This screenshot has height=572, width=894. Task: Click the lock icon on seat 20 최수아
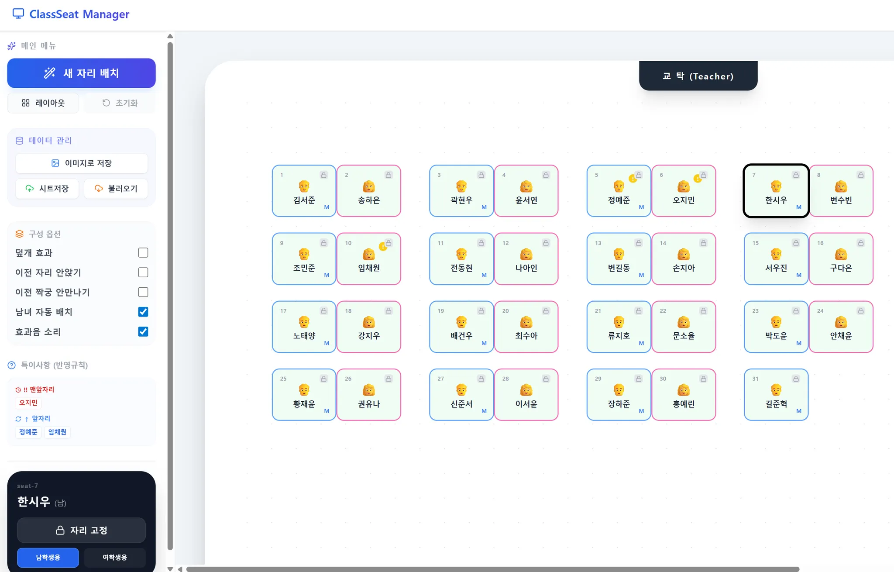546,311
